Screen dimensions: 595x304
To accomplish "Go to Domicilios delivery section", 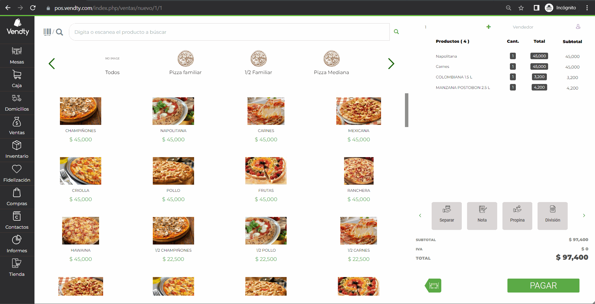I will point(17,103).
